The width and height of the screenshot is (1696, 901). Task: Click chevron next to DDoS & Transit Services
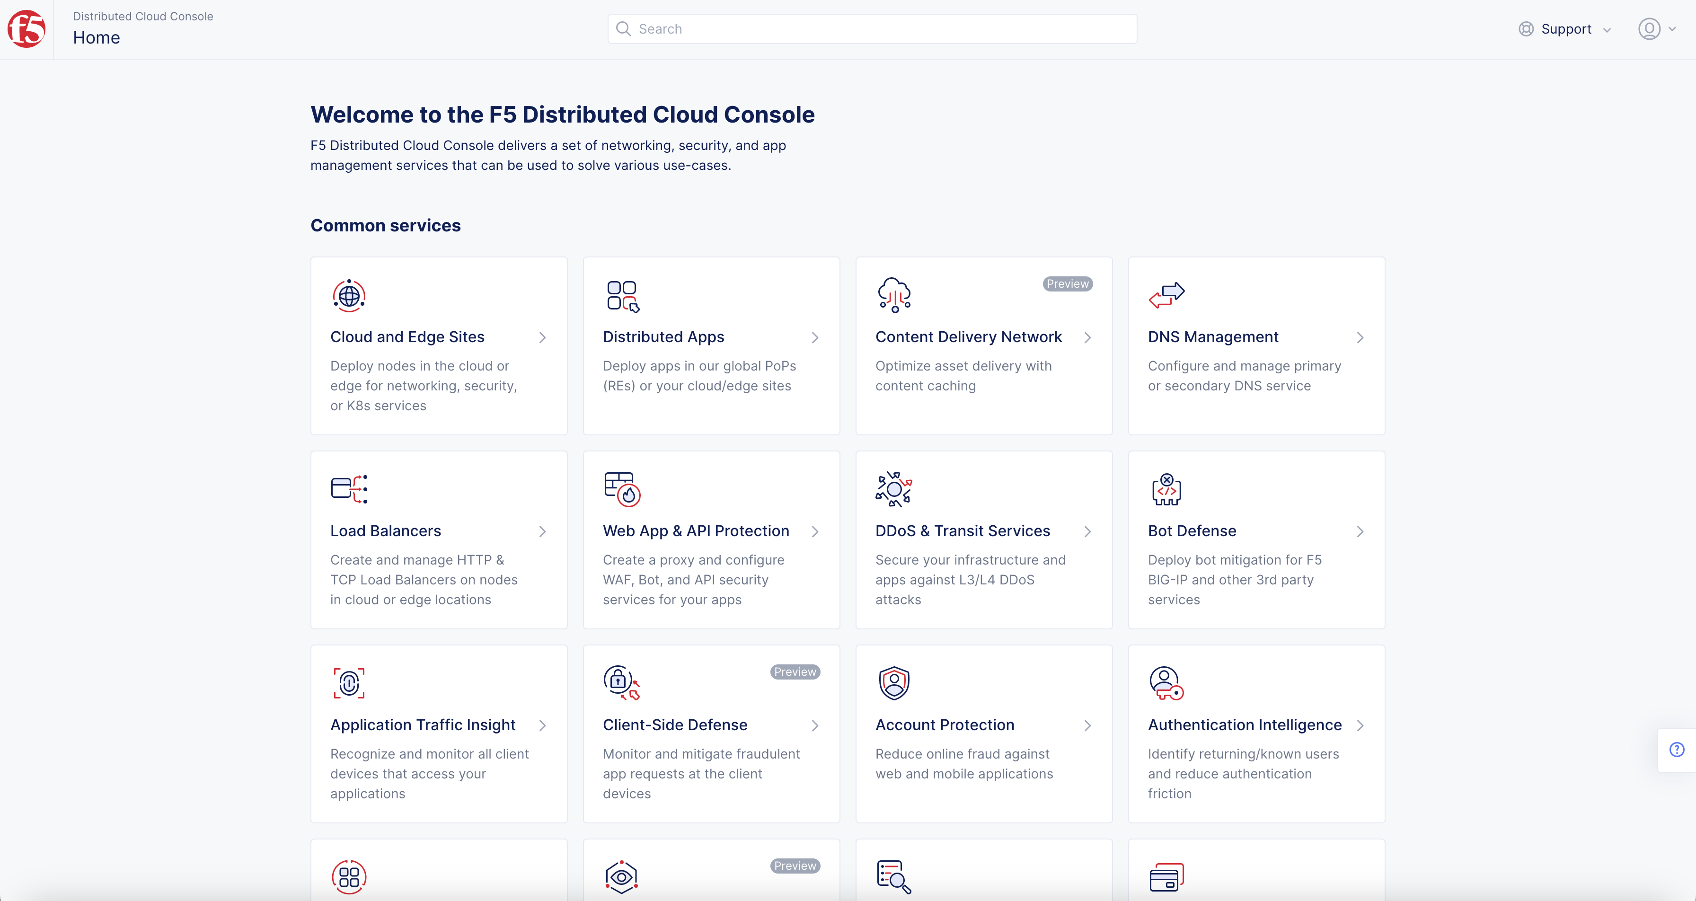(1087, 531)
